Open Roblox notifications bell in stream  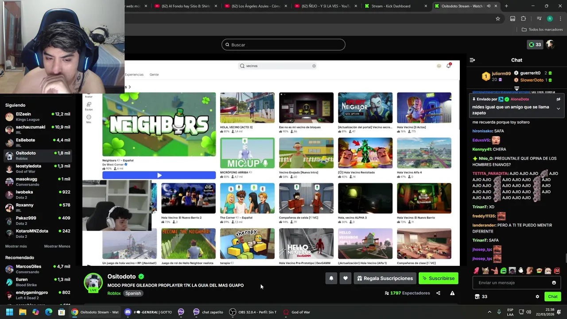449,66
